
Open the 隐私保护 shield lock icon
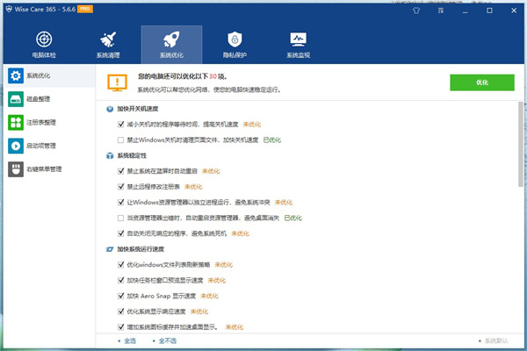pyautogui.click(x=235, y=39)
